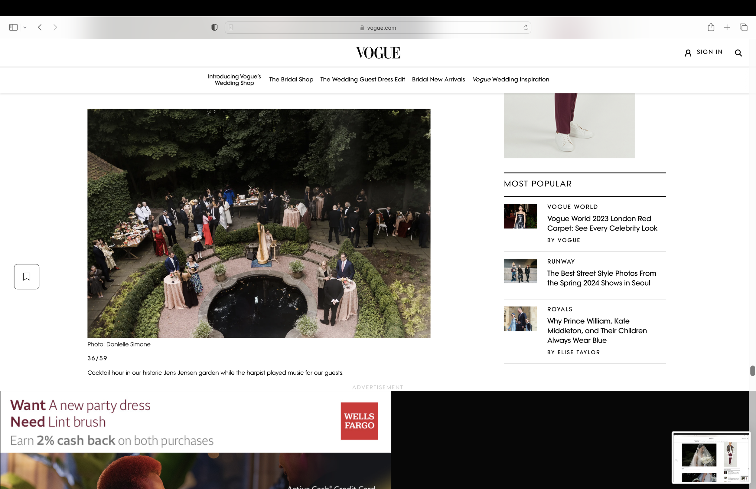Click the Wells Fargo logo in the ad
The width and height of the screenshot is (756, 489).
click(x=359, y=421)
